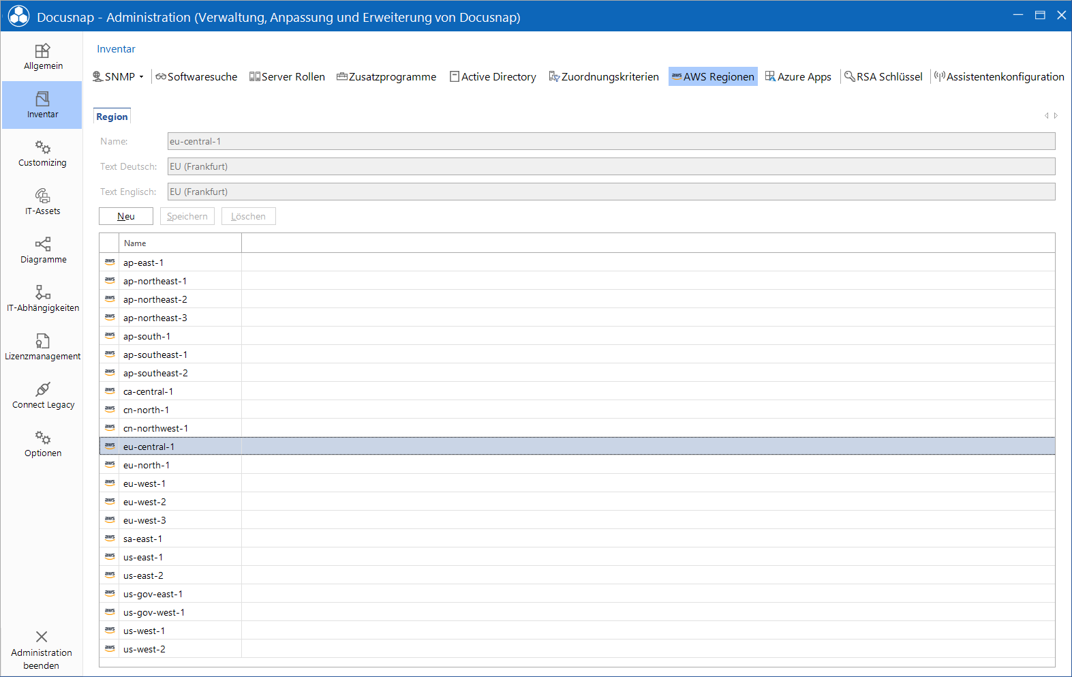Open Zusatzprogramme toolbar item

pos(386,77)
